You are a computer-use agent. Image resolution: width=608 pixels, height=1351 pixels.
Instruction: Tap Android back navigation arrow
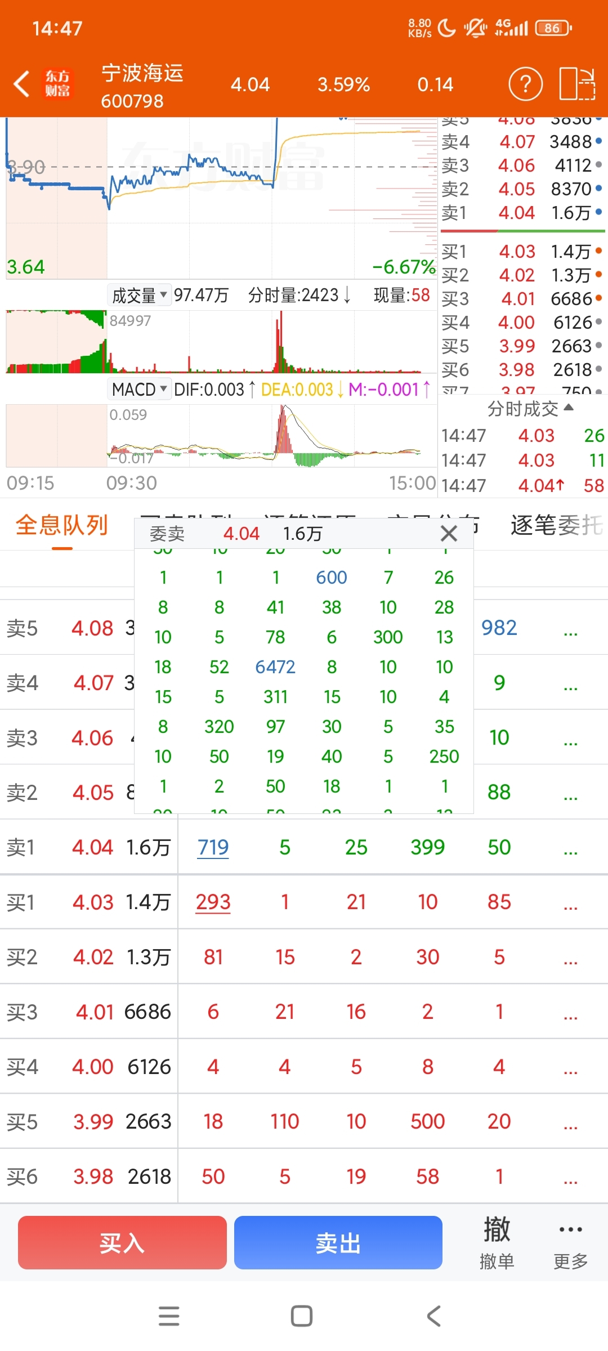click(x=433, y=1316)
